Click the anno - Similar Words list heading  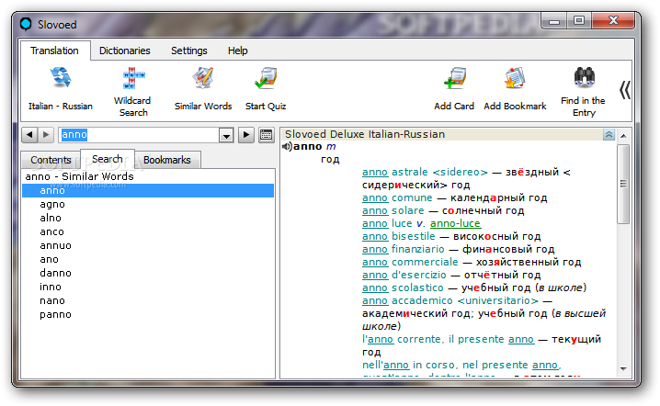coord(80,176)
